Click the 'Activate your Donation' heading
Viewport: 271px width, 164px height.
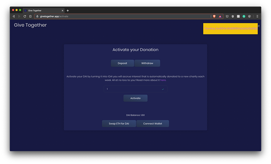tap(135, 50)
